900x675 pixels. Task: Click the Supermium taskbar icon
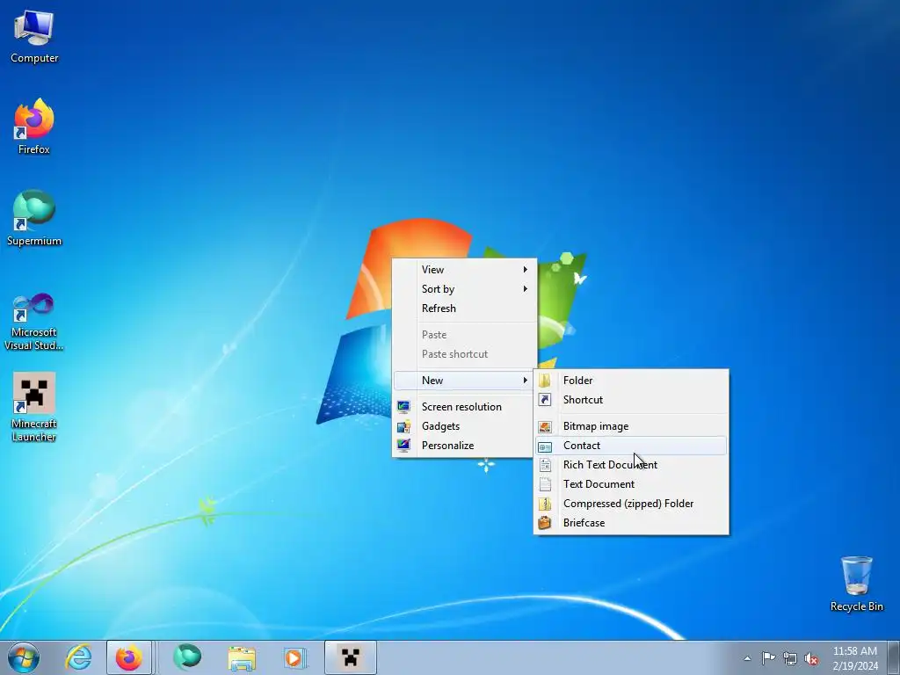[x=187, y=657]
